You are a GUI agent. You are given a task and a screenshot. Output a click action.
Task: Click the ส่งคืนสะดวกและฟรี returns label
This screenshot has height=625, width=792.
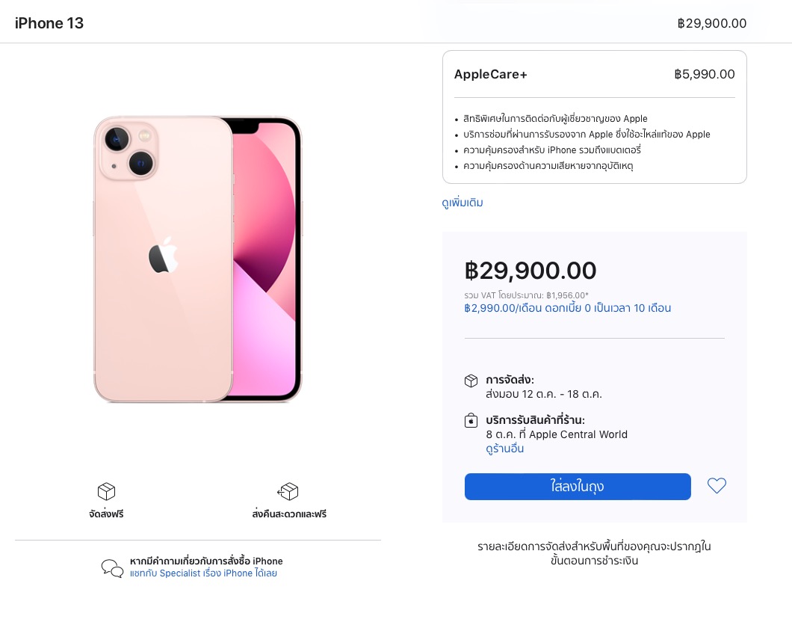(x=289, y=514)
